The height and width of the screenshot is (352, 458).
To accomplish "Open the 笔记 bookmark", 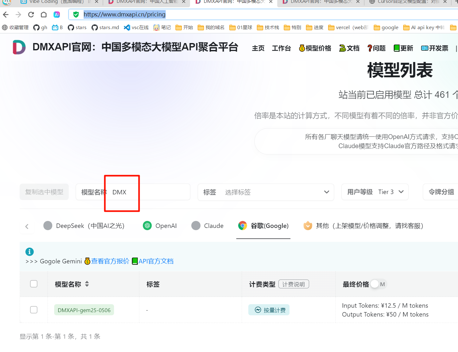I will [x=162, y=28].
